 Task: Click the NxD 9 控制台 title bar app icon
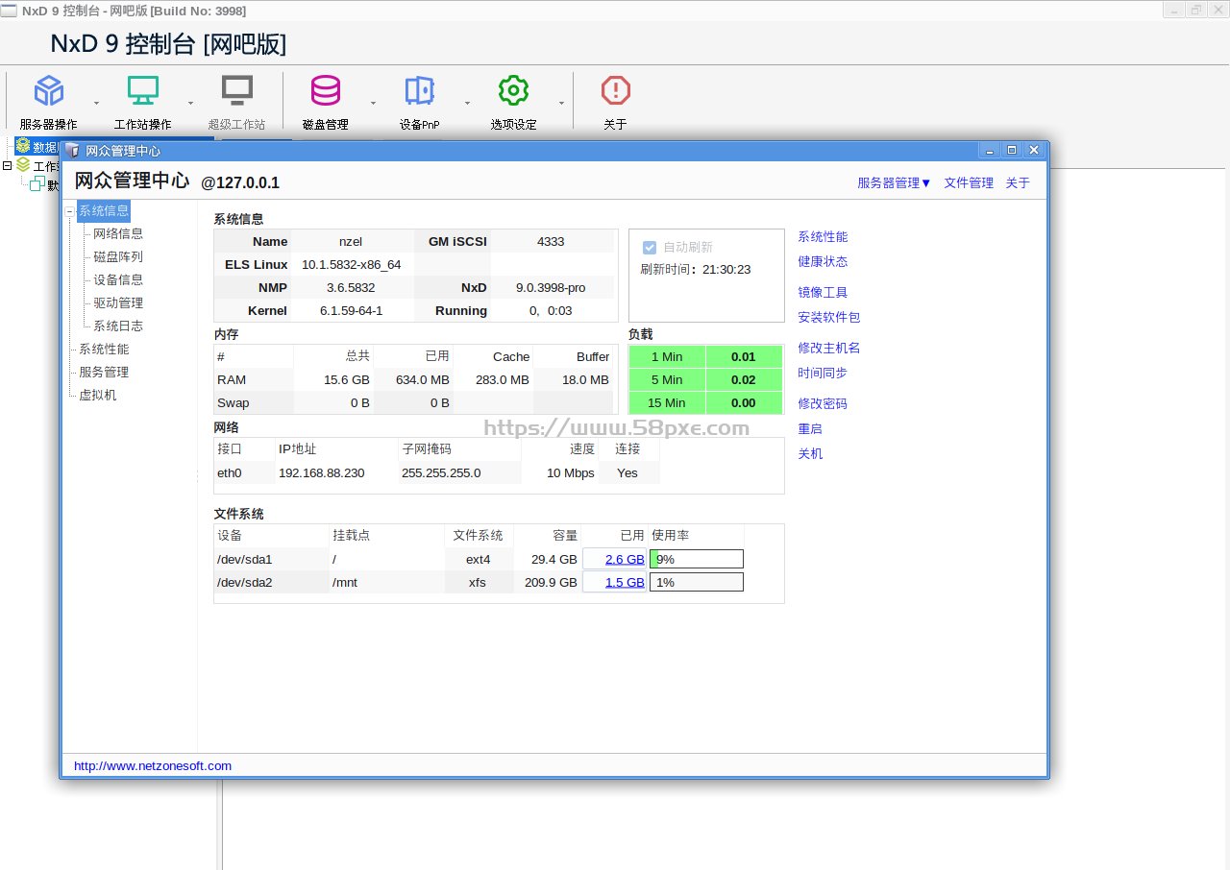[9, 11]
